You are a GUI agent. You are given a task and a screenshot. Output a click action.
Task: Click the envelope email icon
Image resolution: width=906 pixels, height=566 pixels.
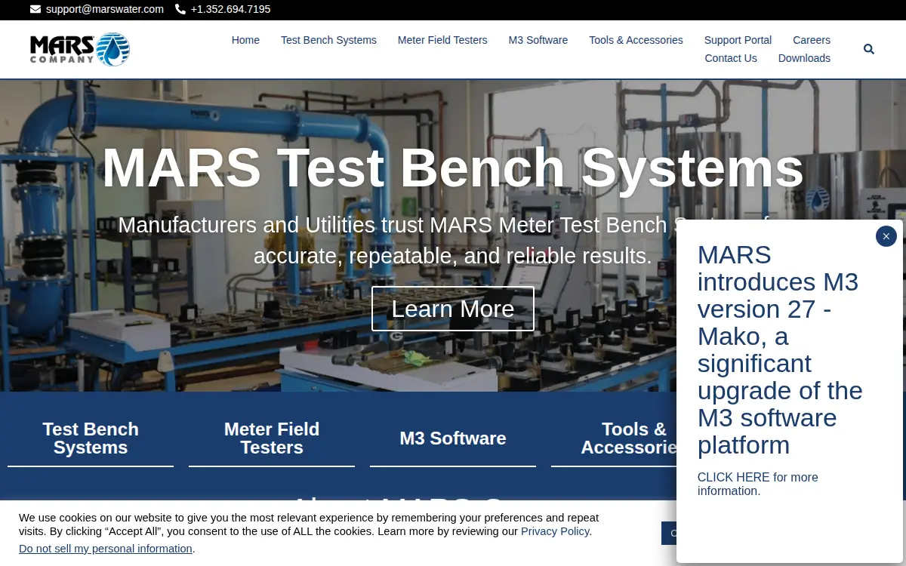(35, 9)
